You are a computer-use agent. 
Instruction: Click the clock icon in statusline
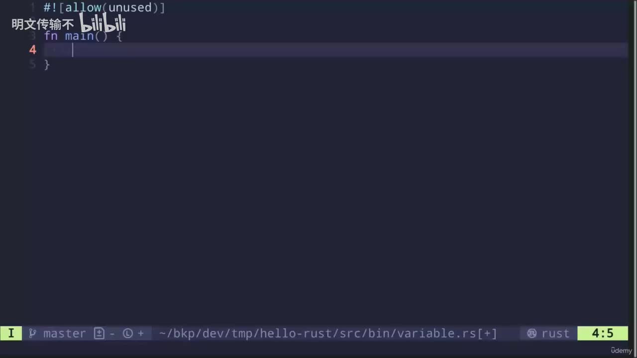tap(128, 333)
